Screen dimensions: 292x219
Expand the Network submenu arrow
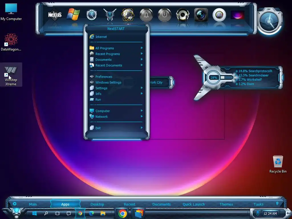pos(141,116)
